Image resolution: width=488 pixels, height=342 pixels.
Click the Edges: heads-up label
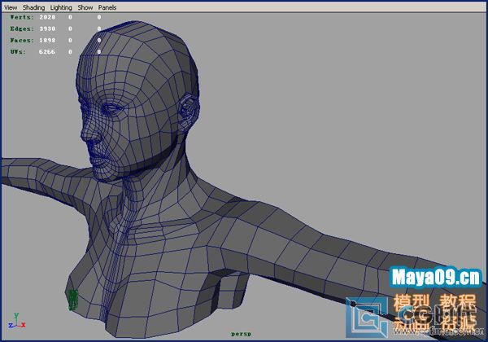(x=21, y=29)
